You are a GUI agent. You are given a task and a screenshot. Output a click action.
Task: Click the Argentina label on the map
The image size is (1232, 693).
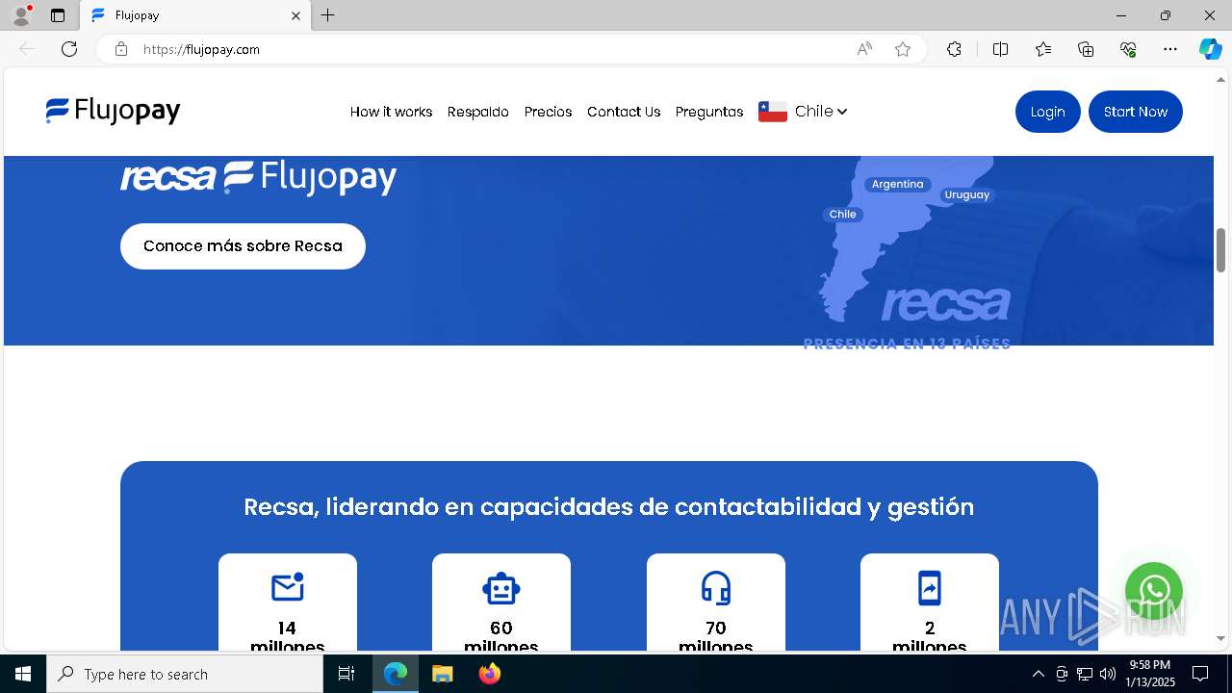pyautogui.click(x=898, y=184)
